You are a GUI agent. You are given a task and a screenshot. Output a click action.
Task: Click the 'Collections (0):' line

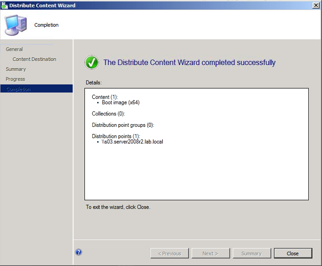tap(108, 114)
